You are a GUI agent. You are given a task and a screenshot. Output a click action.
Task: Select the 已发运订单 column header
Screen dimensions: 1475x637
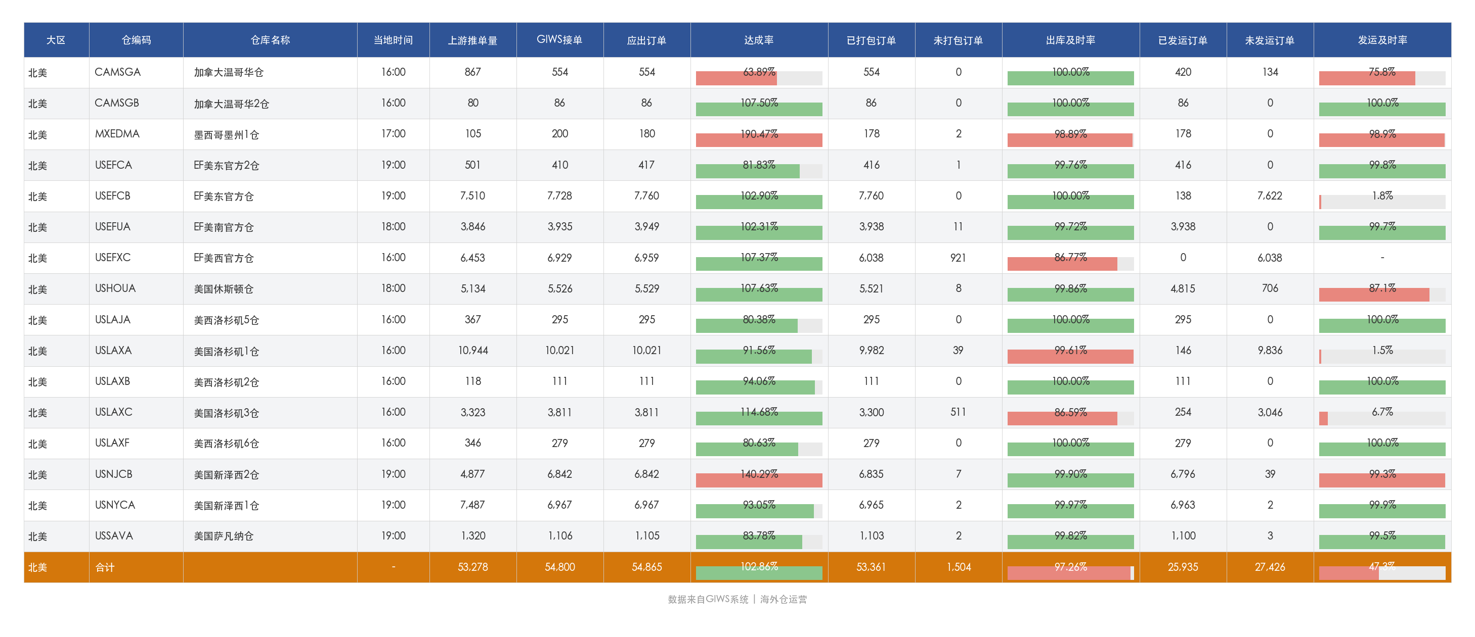(x=1183, y=40)
